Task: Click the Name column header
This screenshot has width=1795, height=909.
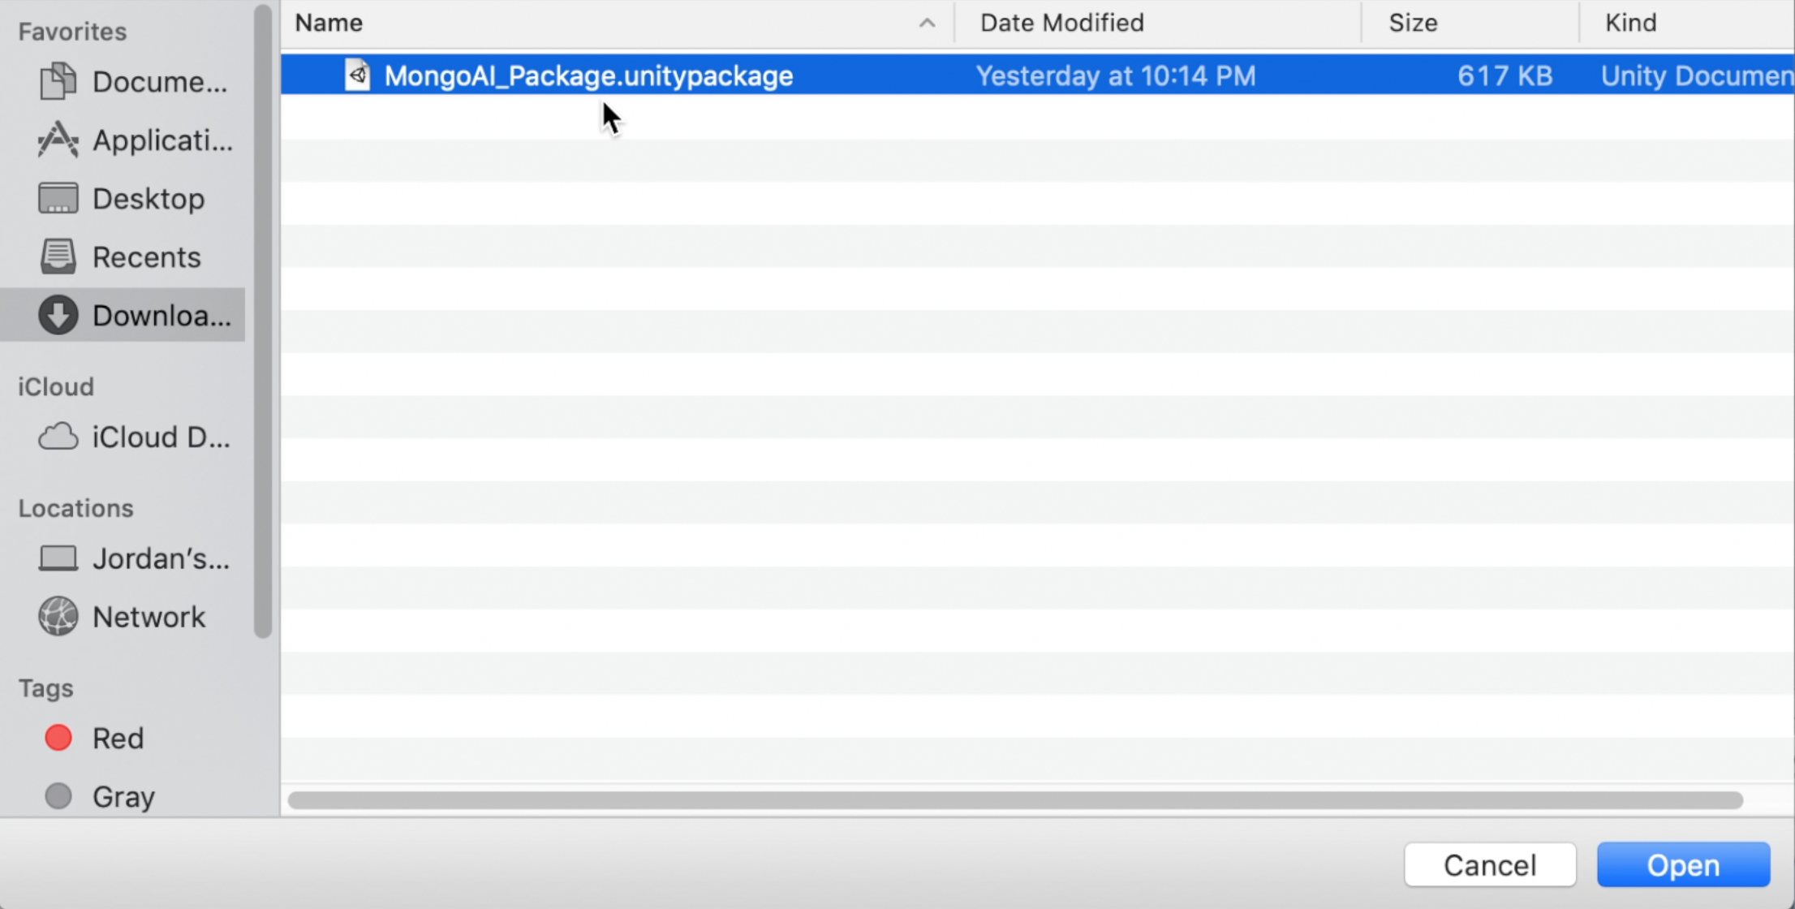Action: click(329, 23)
